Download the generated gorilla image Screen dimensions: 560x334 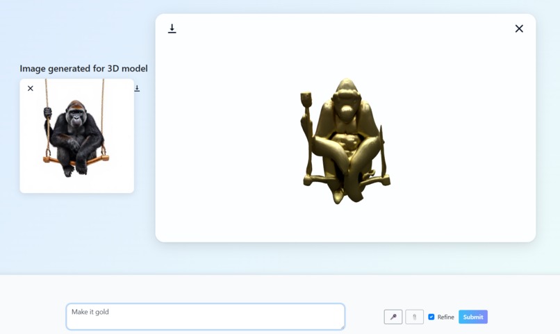pyautogui.click(x=137, y=88)
